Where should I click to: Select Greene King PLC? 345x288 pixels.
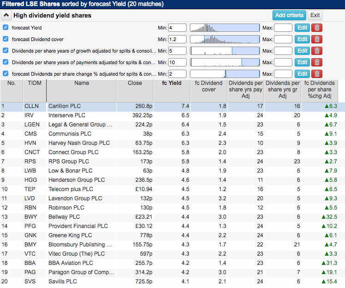[x=173, y=235]
